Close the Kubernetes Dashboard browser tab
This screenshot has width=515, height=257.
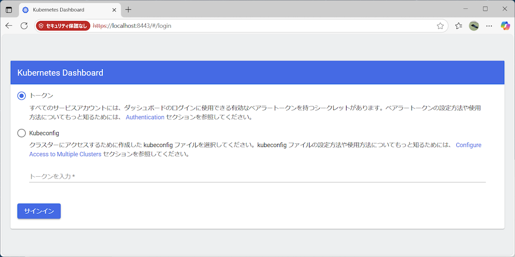click(114, 10)
